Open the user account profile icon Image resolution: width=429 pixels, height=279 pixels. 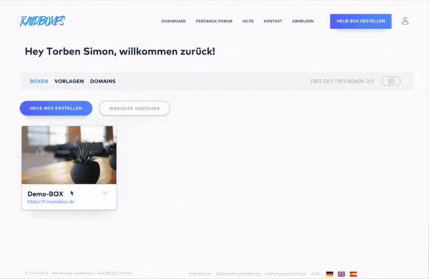click(405, 21)
